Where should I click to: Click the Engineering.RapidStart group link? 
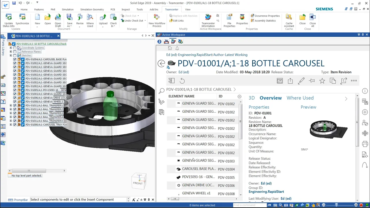click(266, 192)
